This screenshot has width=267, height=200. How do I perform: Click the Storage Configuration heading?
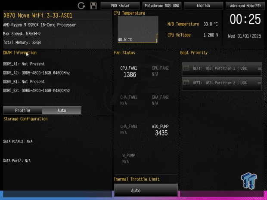point(25,119)
